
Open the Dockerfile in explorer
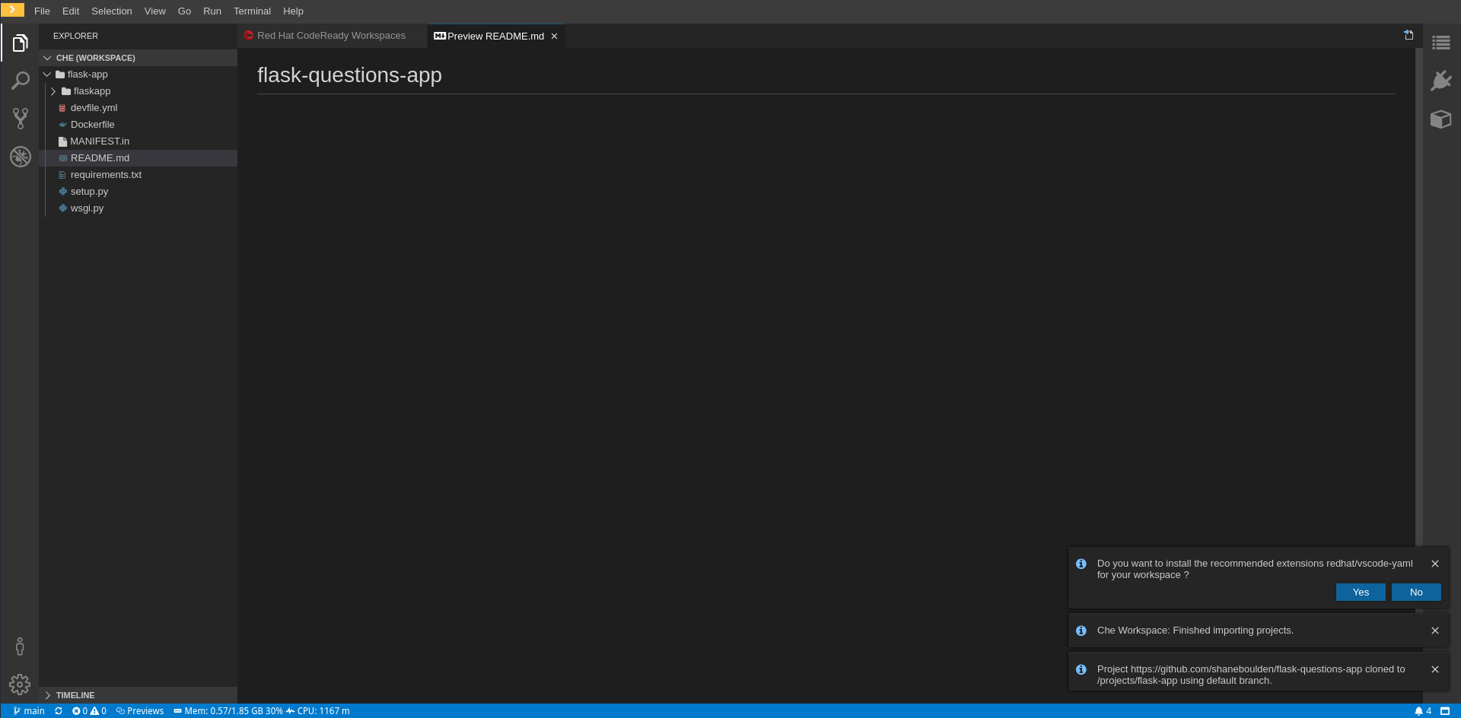pos(92,125)
